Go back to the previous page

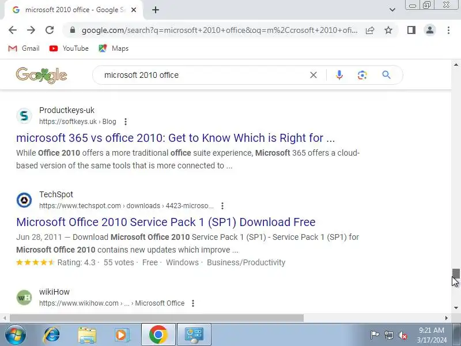(13, 30)
